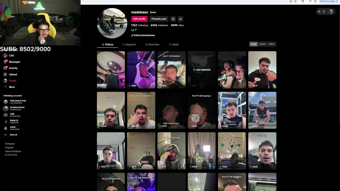Open Day 21 TJR Subathon video
340x191 pixels.
pos(171,70)
